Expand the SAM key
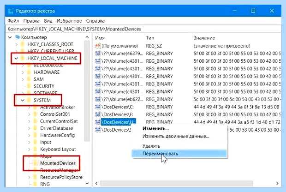The image size is (286, 192). coord(23,79)
